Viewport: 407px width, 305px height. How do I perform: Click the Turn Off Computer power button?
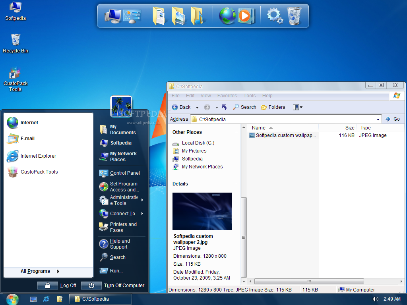91,286
